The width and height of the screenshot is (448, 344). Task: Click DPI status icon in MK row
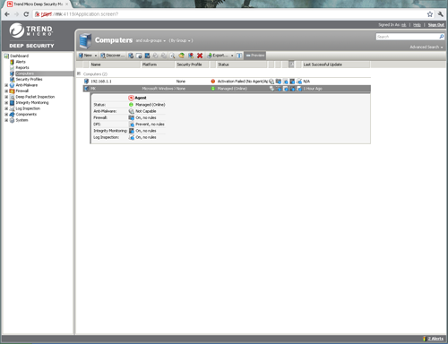[286, 89]
